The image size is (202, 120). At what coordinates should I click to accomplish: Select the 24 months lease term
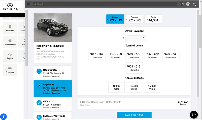[97, 55]
